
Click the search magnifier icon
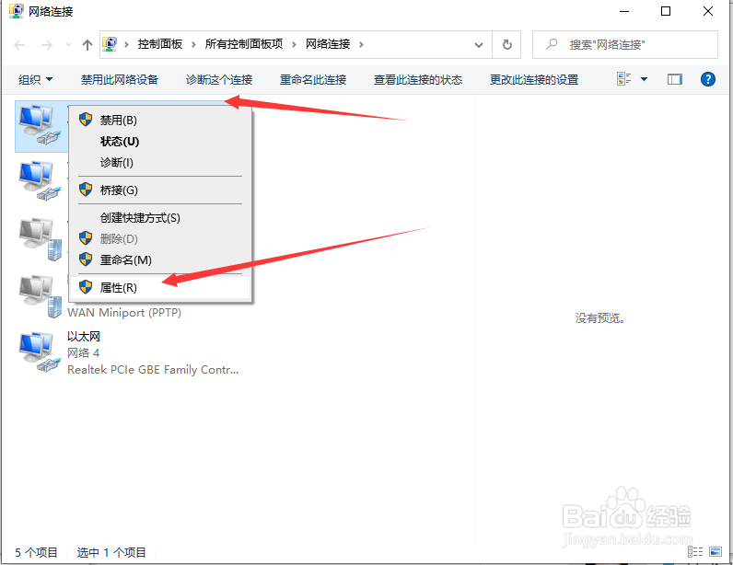pos(552,44)
